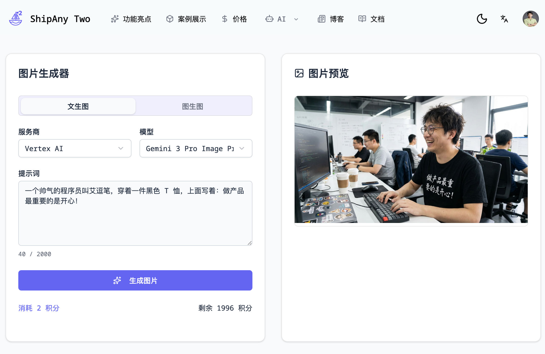Switch to the 文生图 tab
Viewport: 545px width, 354px height.
[78, 106]
